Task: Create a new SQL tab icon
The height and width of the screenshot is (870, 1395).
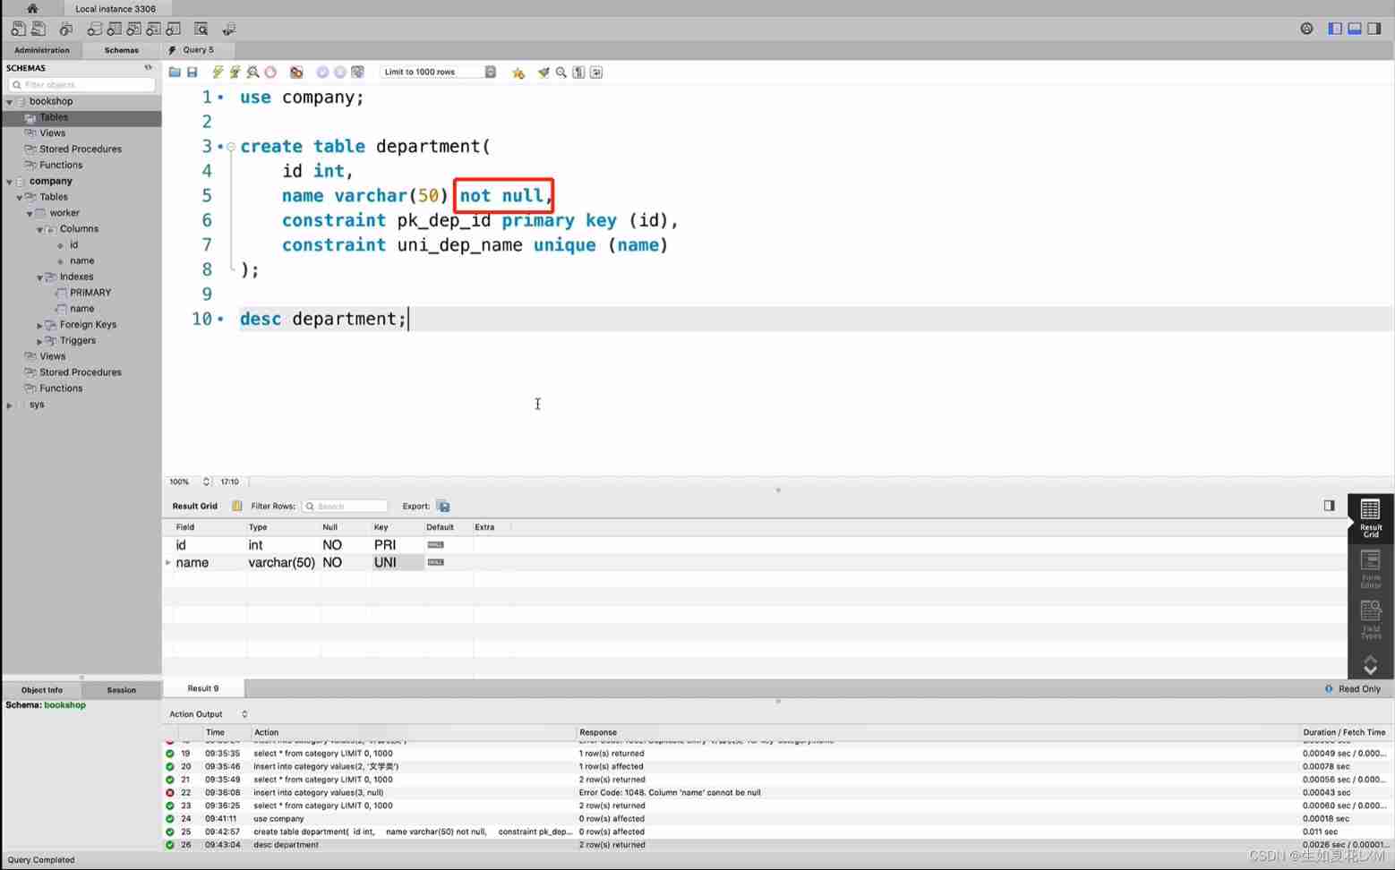Action: coord(18,29)
